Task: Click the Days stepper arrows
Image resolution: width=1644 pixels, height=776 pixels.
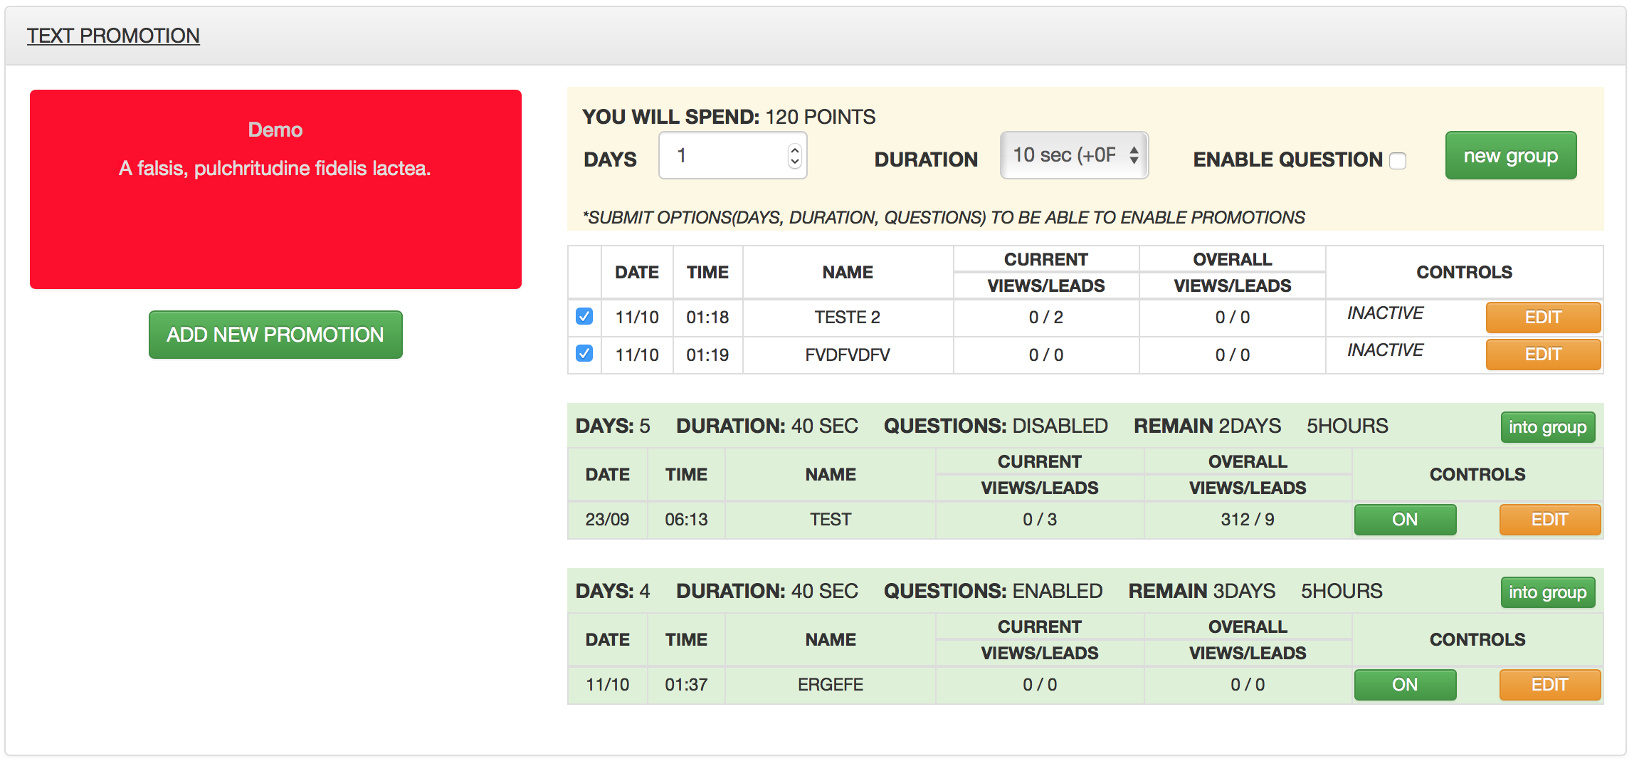Action: point(794,156)
